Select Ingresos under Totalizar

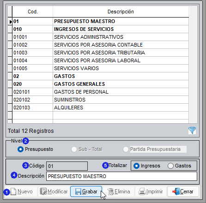point(136,166)
